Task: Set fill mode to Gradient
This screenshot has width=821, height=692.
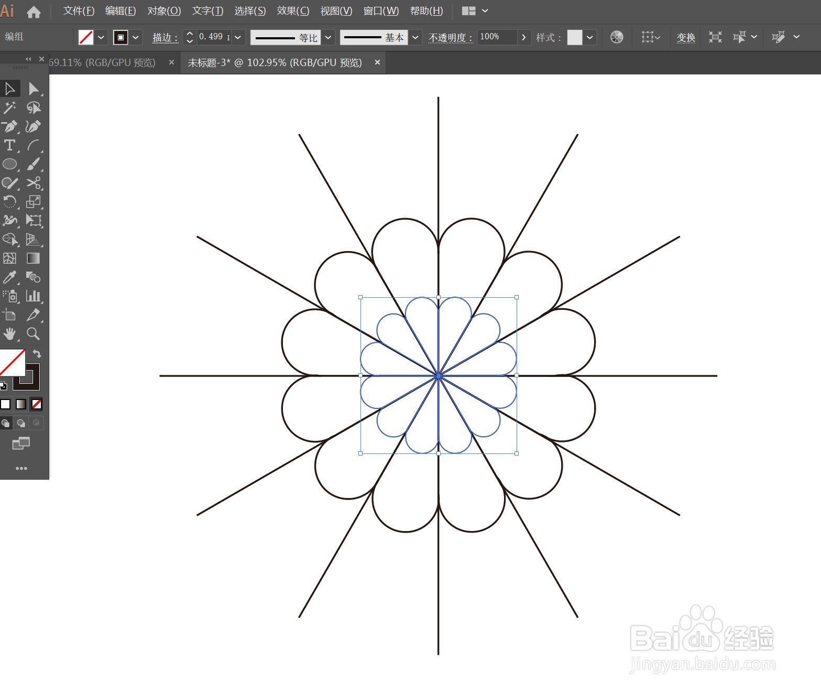Action: click(21, 404)
